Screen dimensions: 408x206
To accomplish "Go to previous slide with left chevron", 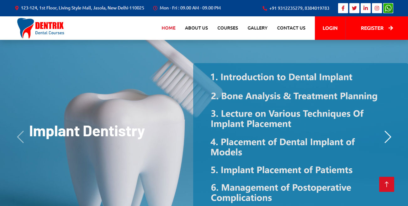I will 20,137.
